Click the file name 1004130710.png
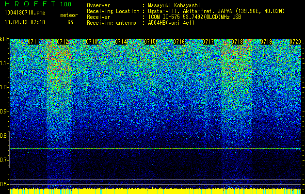The height and width of the screenshot is (194, 305). tap(25, 13)
